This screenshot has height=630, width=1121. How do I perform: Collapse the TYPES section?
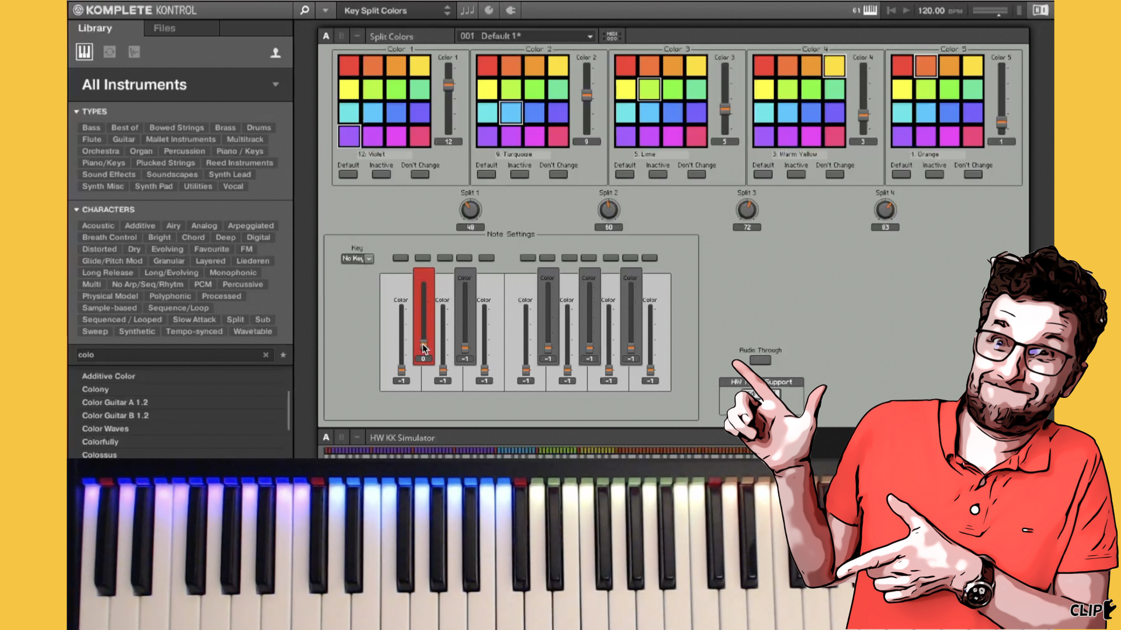coord(76,111)
